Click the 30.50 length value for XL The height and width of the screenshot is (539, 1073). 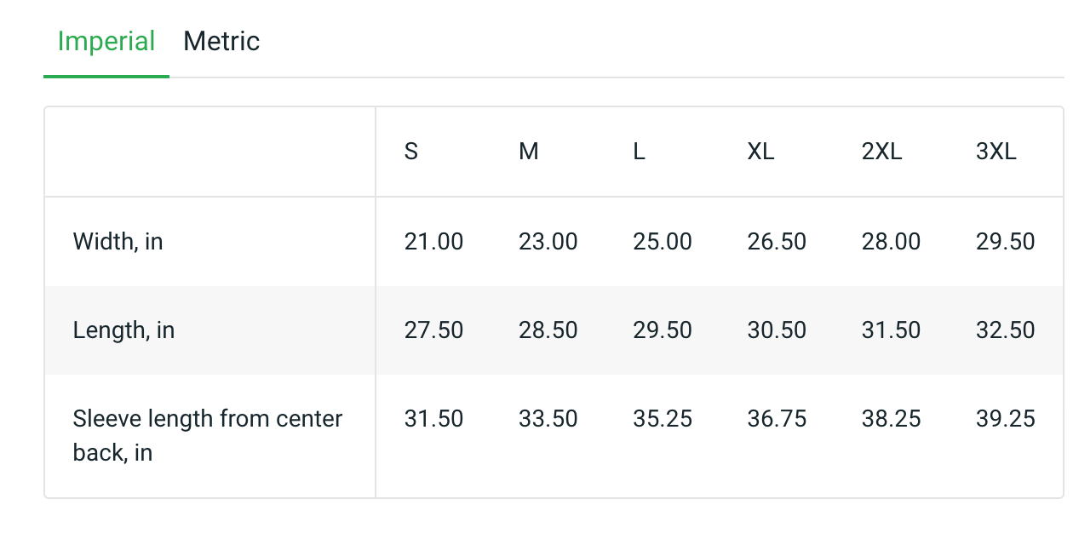[777, 330]
